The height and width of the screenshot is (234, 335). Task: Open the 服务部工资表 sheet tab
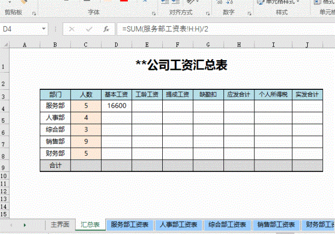[129, 225]
